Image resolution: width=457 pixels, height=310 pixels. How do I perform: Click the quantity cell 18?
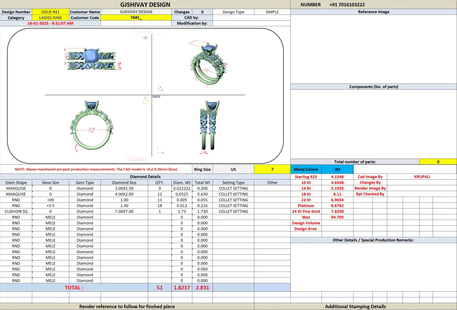point(160,206)
